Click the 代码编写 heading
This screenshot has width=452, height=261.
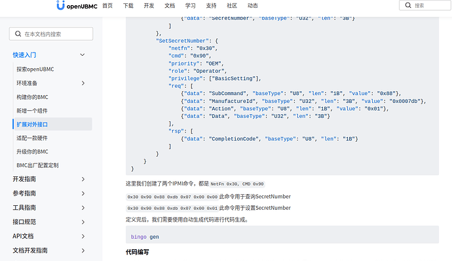point(137,252)
